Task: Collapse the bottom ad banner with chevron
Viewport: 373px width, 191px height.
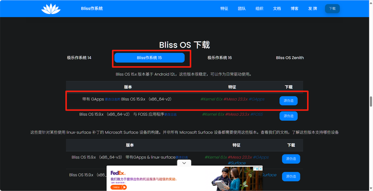Action: (x=184, y=163)
